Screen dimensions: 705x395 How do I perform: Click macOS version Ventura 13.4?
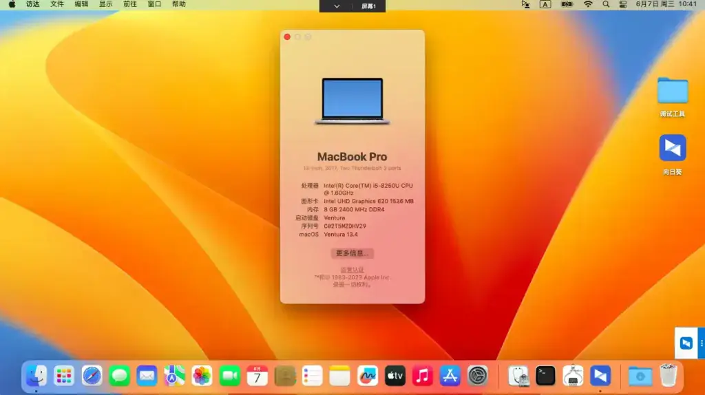[341, 235]
